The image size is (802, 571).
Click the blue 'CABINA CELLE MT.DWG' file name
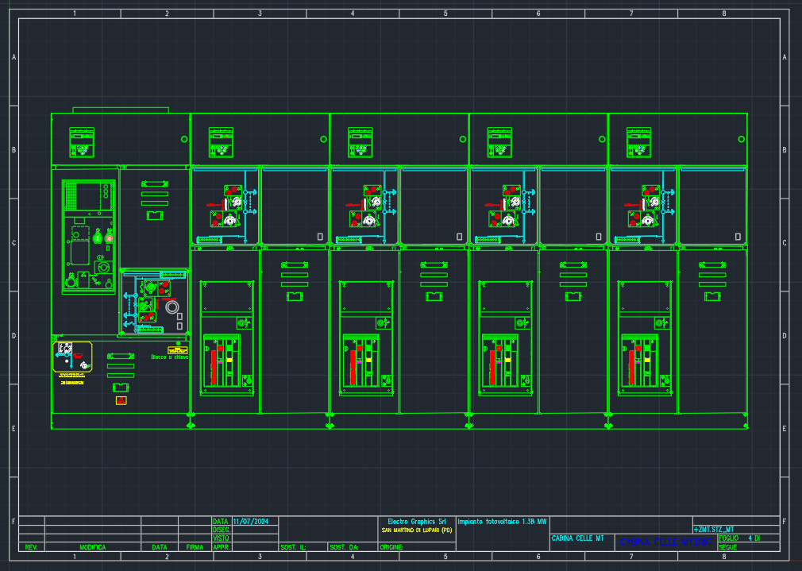click(x=666, y=542)
